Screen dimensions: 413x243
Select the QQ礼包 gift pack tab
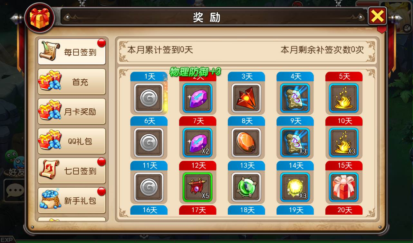click(72, 141)
